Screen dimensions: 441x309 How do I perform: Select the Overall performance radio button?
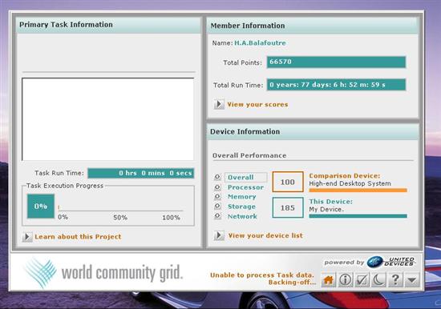(x=217, y=177)
